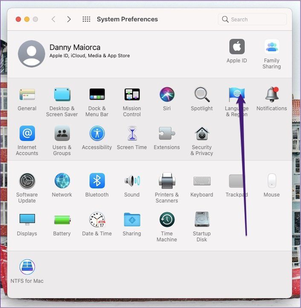This screenshot has height=308, width=301.
Task: Open Printers & Scanners pane
Action: pyautogui.click(x=167, y=181)
